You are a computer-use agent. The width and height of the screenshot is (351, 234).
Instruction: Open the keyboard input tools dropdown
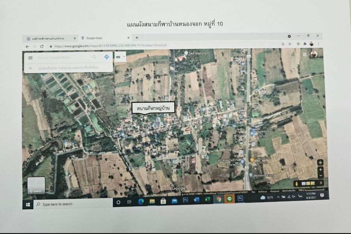[x=120, y=57]
